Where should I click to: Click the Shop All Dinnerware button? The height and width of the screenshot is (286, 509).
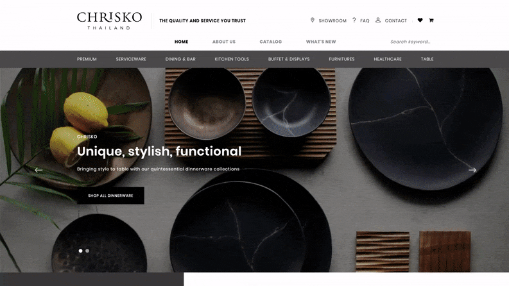(110, 196)
